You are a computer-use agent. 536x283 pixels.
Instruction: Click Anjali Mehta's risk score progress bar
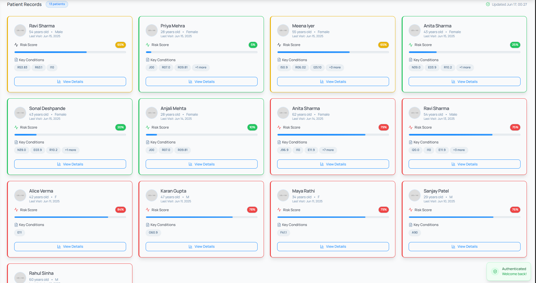201,135
